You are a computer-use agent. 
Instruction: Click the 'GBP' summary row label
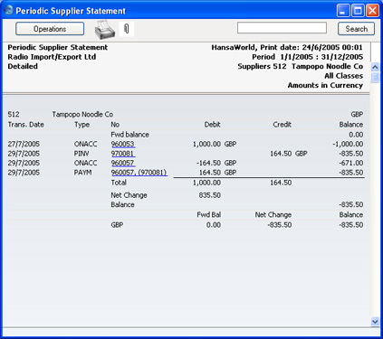(117, 225)
